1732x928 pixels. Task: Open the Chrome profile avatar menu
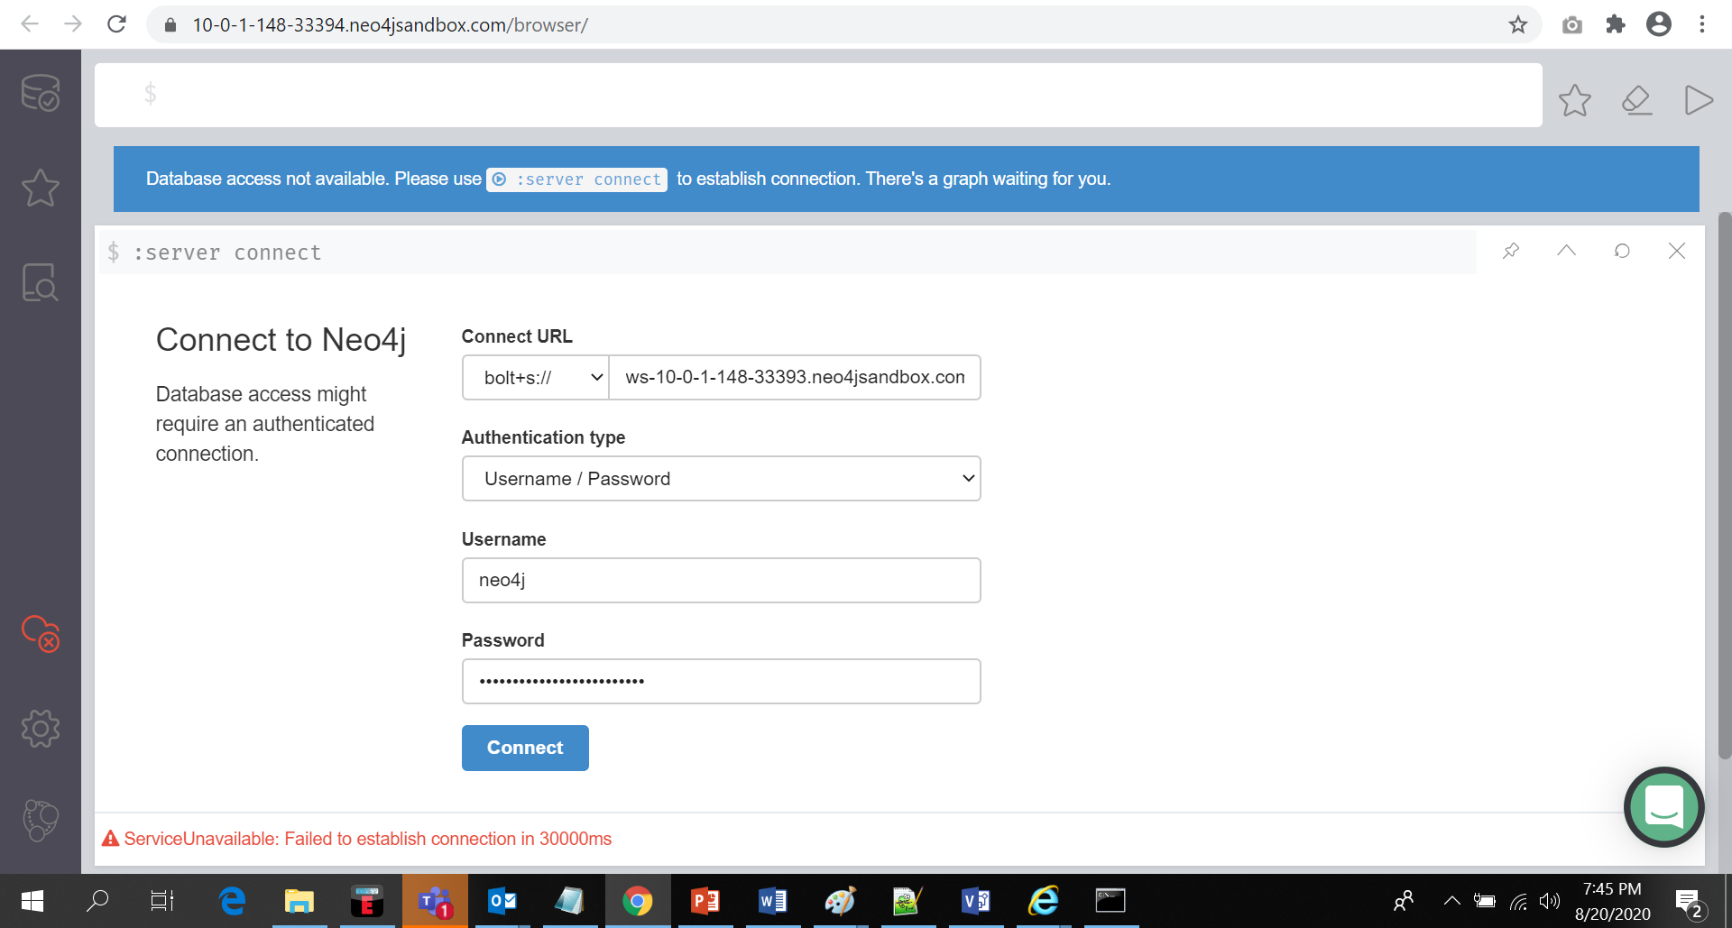point(1659,24)
